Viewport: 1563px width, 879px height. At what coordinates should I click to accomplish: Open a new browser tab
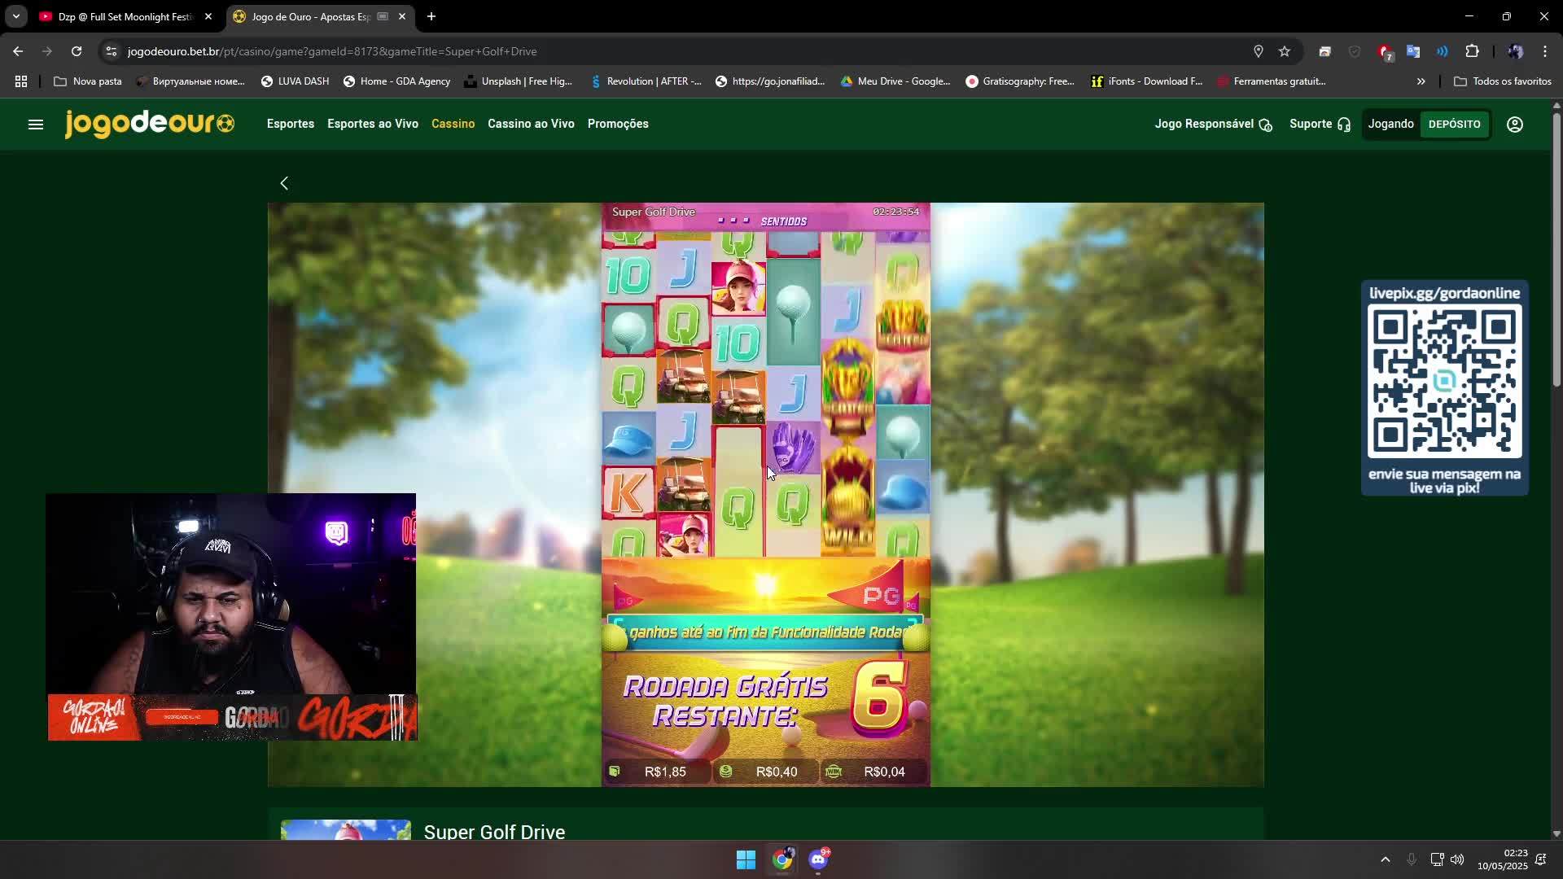click(x=431, y=16)
